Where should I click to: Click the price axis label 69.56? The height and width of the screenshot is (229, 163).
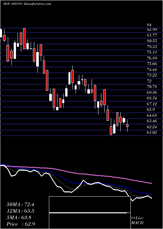pyautogui.click(x=152, y=93)
